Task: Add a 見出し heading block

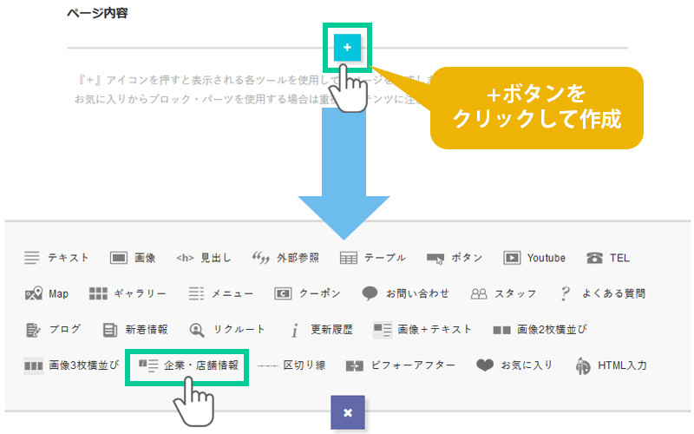Action: [x=204, y=258]
